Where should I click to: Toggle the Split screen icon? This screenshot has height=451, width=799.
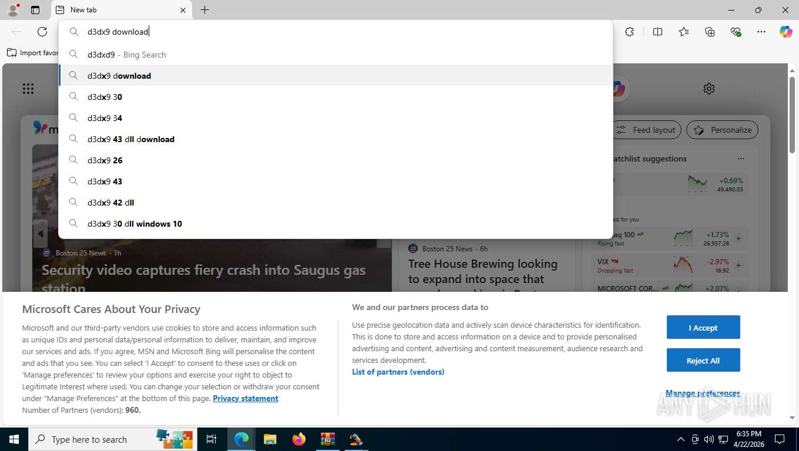[657, 32]
